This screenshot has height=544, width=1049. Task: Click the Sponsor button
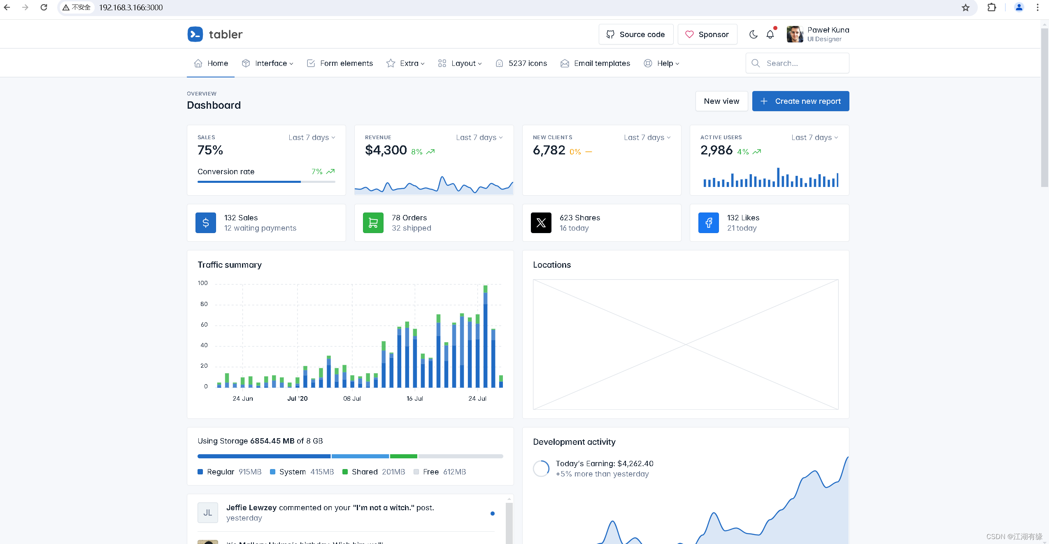point(707,34)
